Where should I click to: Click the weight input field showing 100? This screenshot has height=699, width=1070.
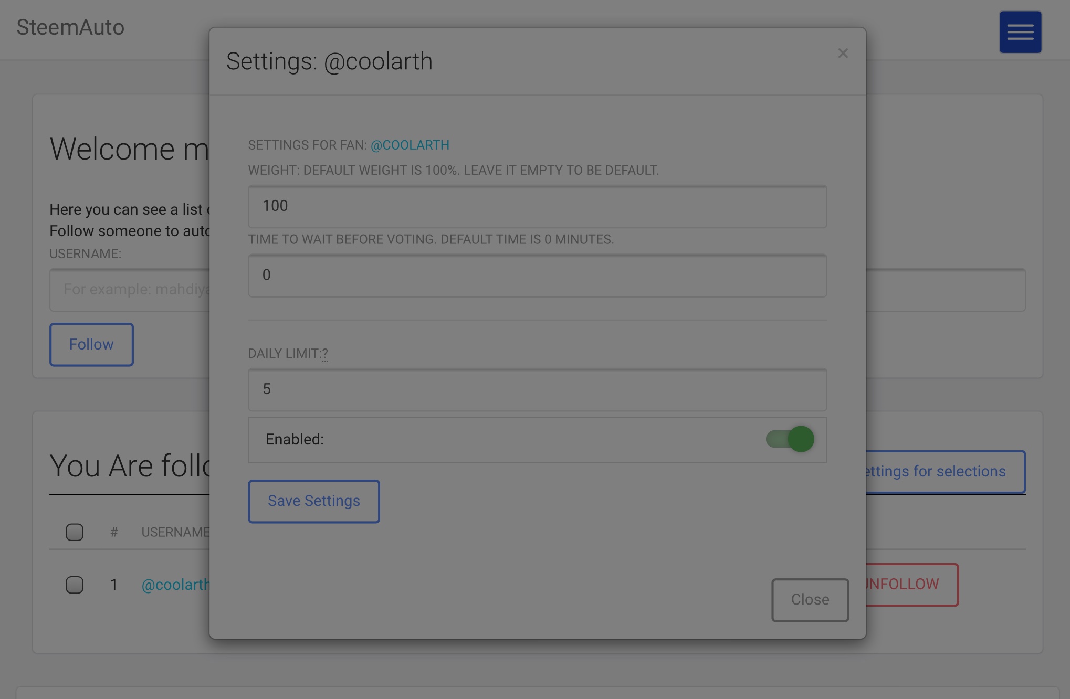(x=537, y=206)
